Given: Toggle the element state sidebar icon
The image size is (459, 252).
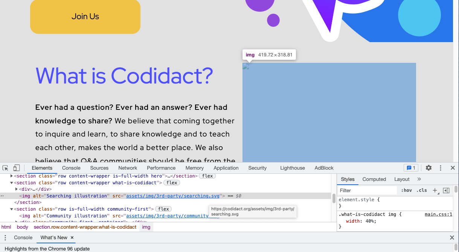Looking at the screenshot, I should [x=447, y=190].
